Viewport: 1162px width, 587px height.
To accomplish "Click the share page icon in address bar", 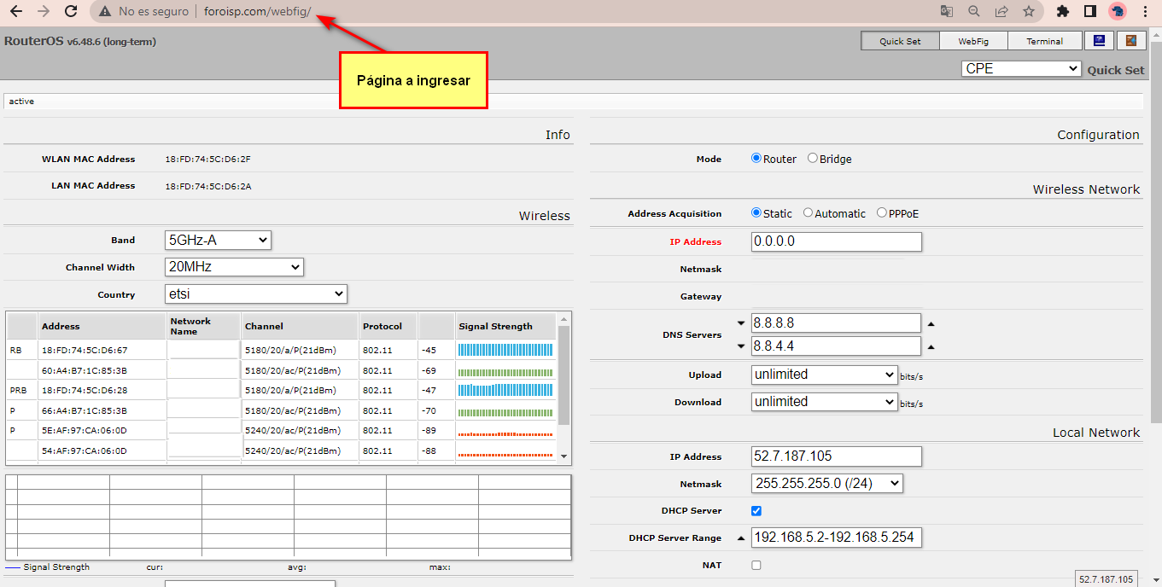I will (1001, 11).
